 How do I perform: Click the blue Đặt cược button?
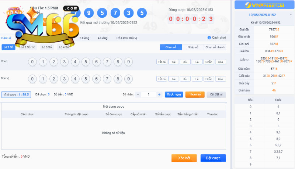pos(213,158)
